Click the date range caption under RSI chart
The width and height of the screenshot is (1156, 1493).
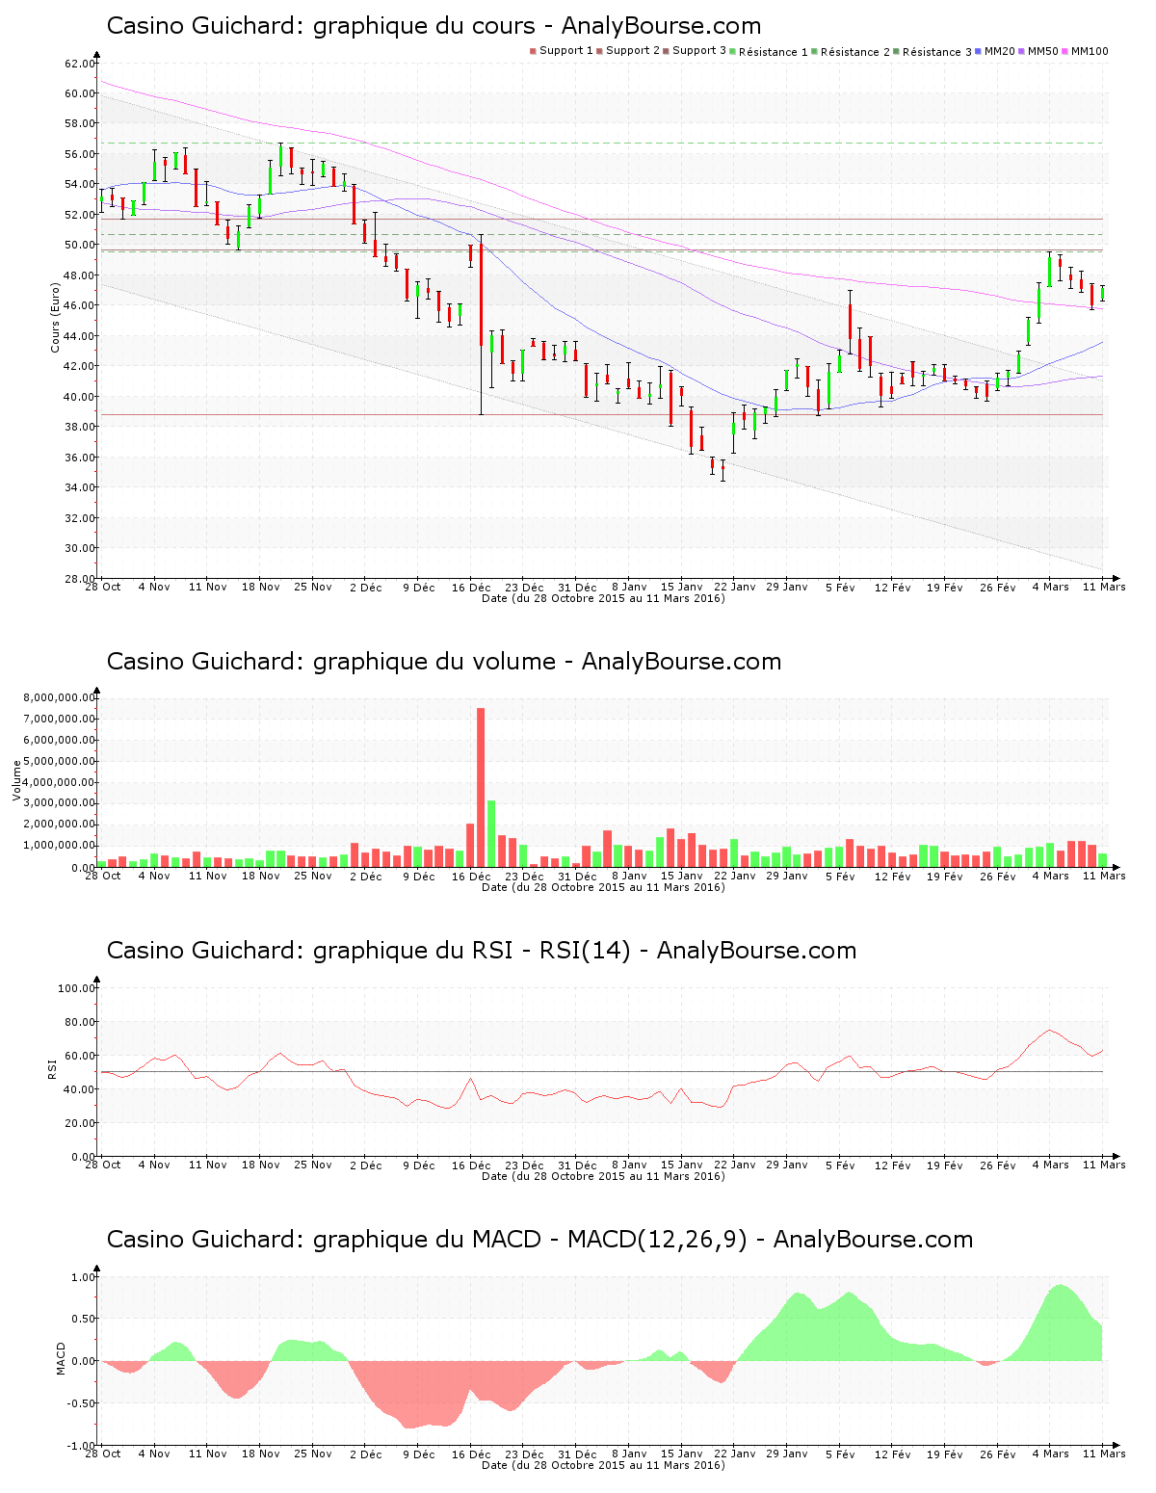pos(603,1176)
